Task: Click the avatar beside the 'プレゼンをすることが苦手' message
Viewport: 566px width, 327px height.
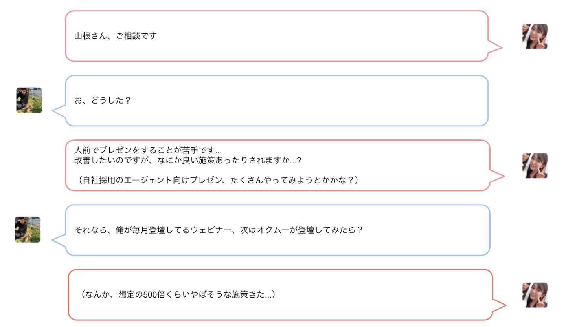Action: click(535, 166)
